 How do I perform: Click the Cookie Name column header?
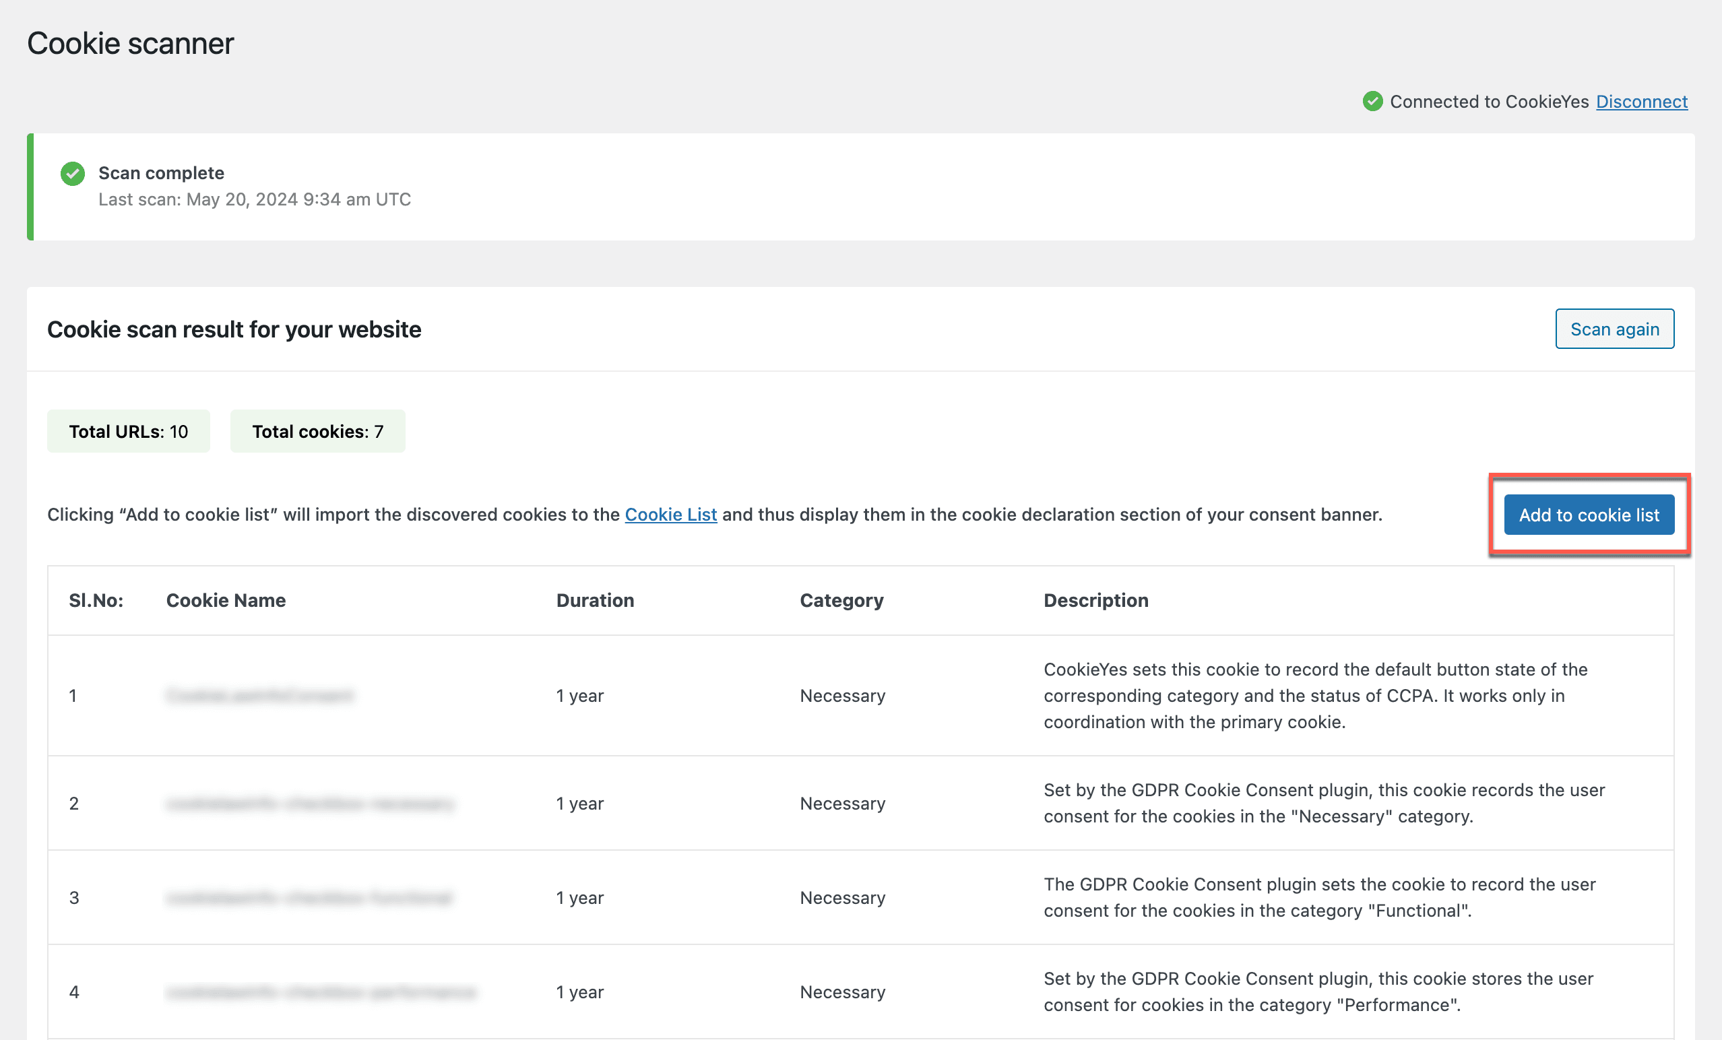(226, 600)
